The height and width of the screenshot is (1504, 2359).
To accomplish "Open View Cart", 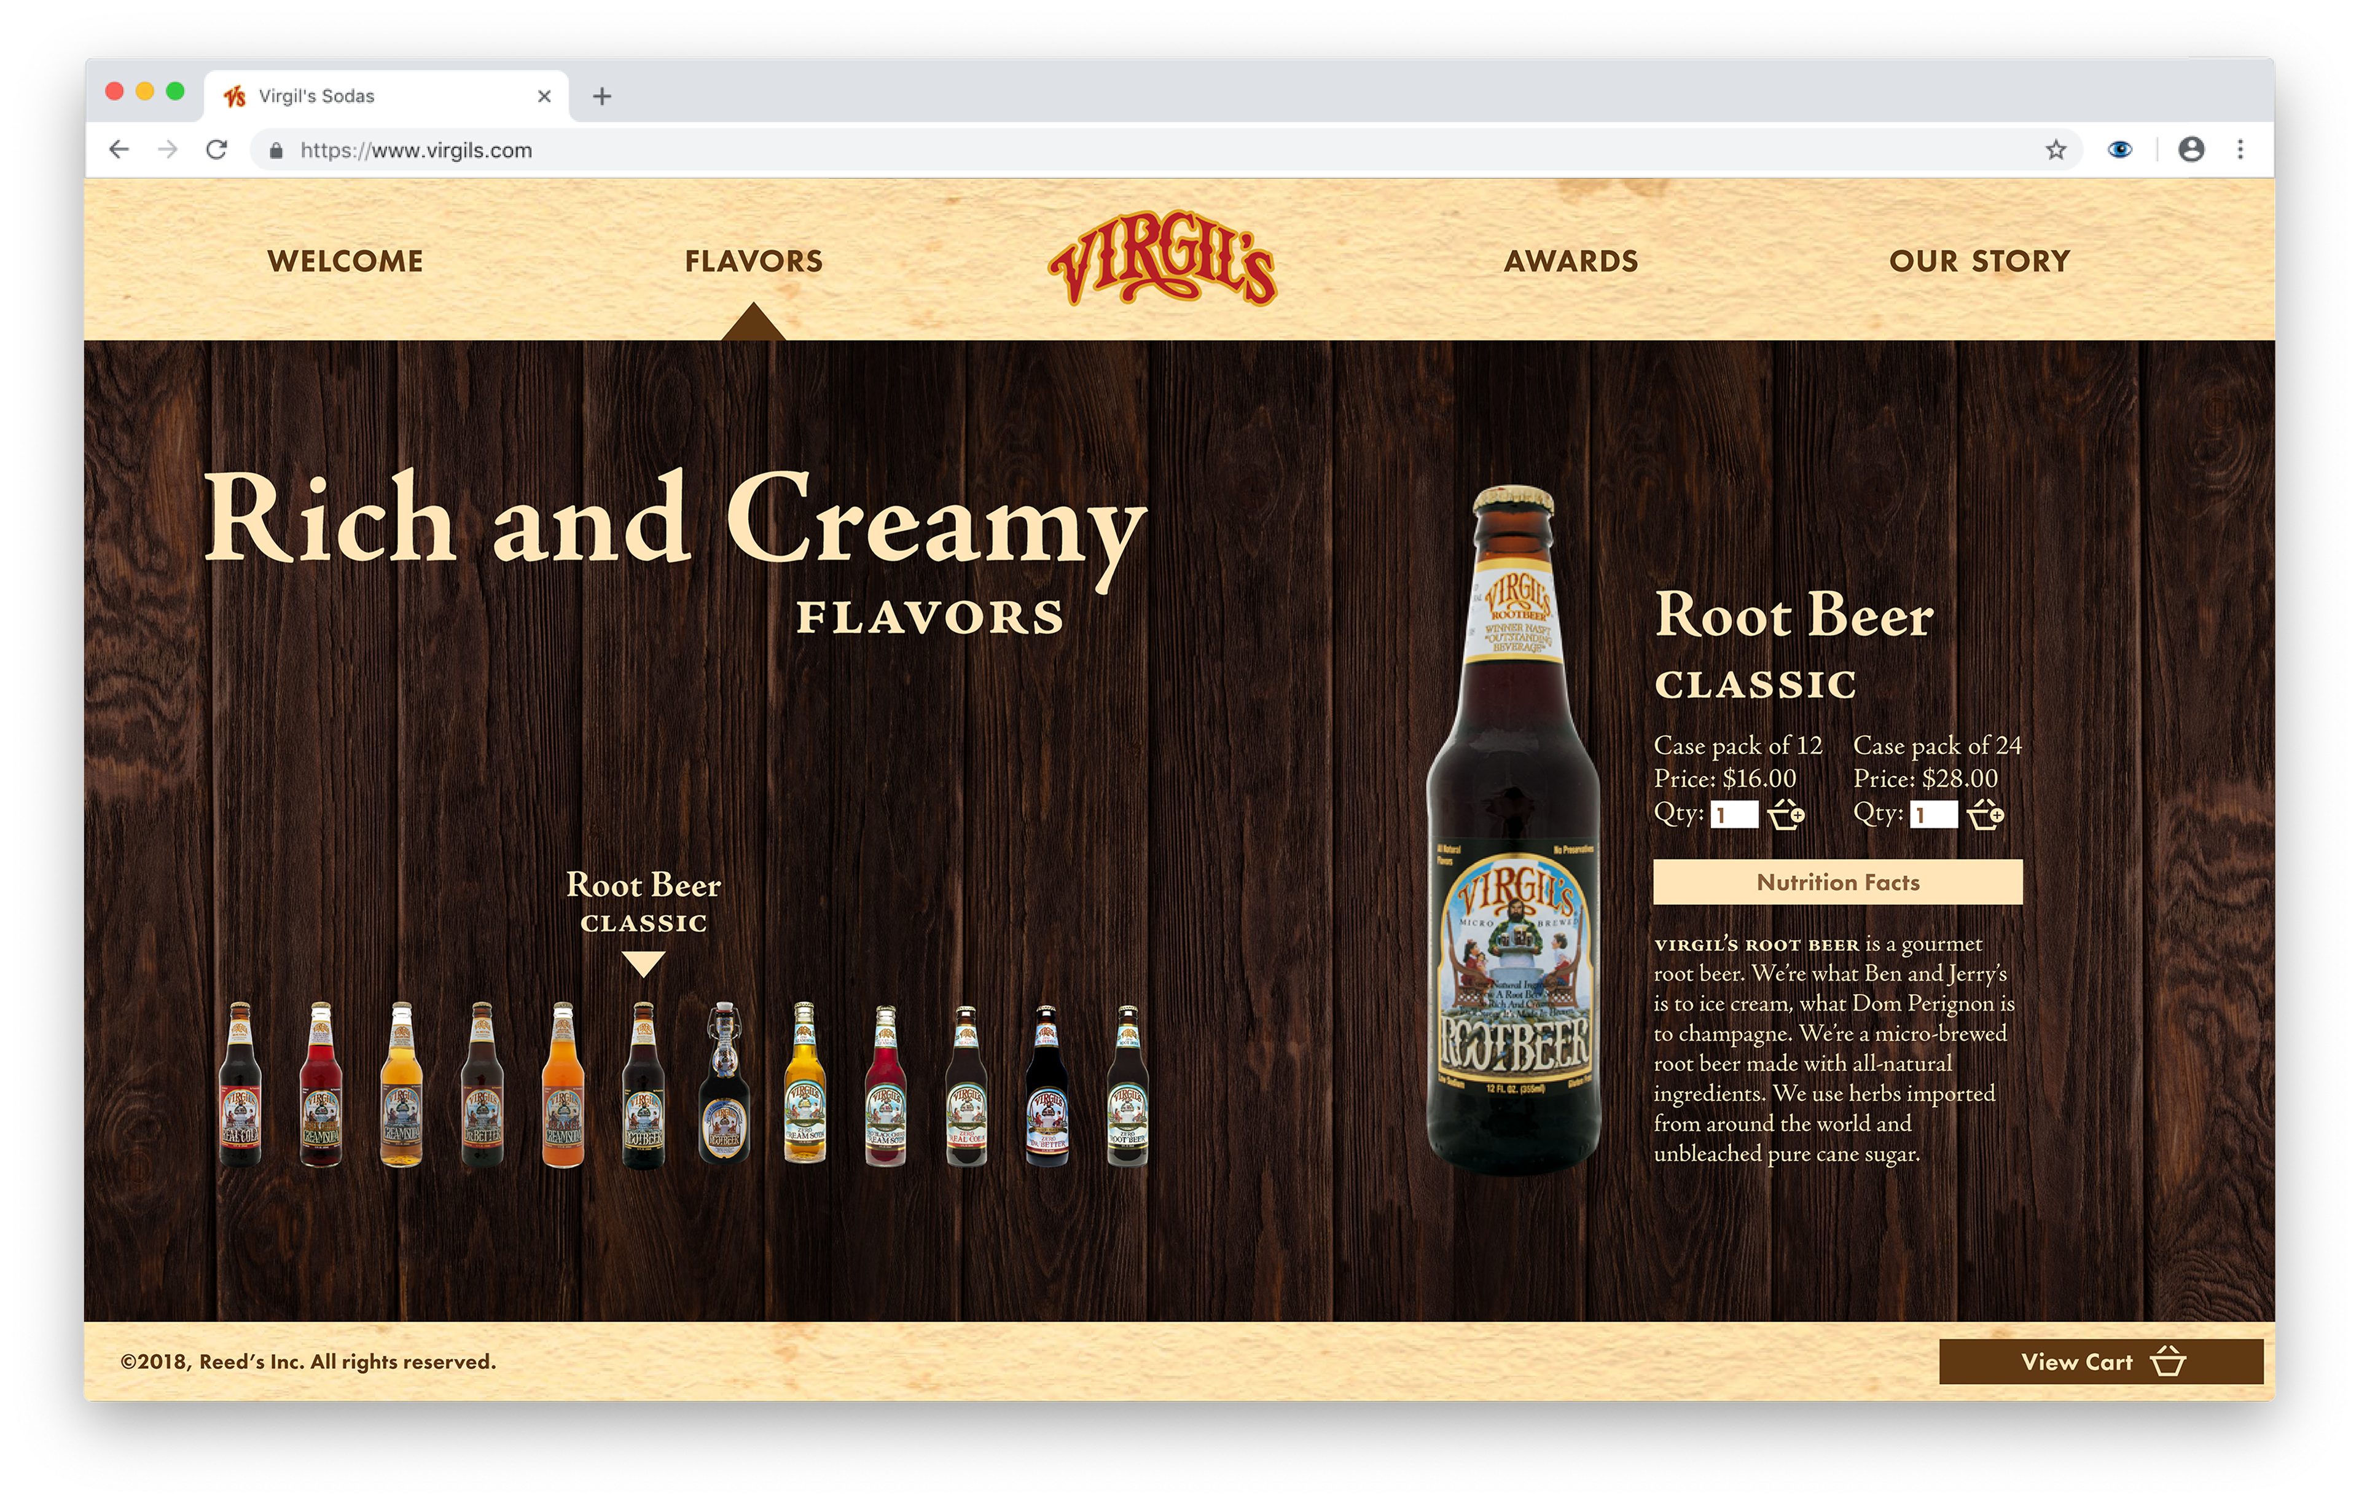I will [2102, 1361].
